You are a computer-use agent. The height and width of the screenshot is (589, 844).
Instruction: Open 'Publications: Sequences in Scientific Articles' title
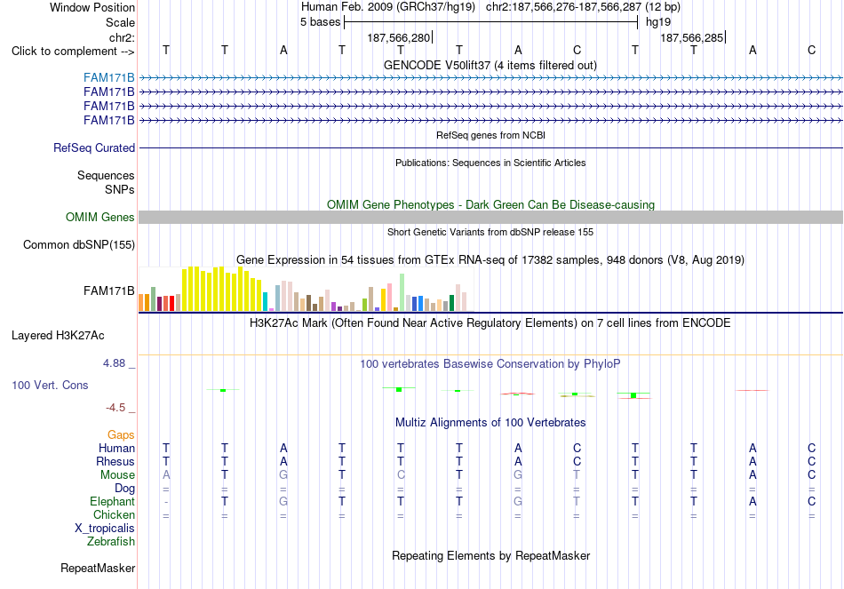[x=490, y=163]
